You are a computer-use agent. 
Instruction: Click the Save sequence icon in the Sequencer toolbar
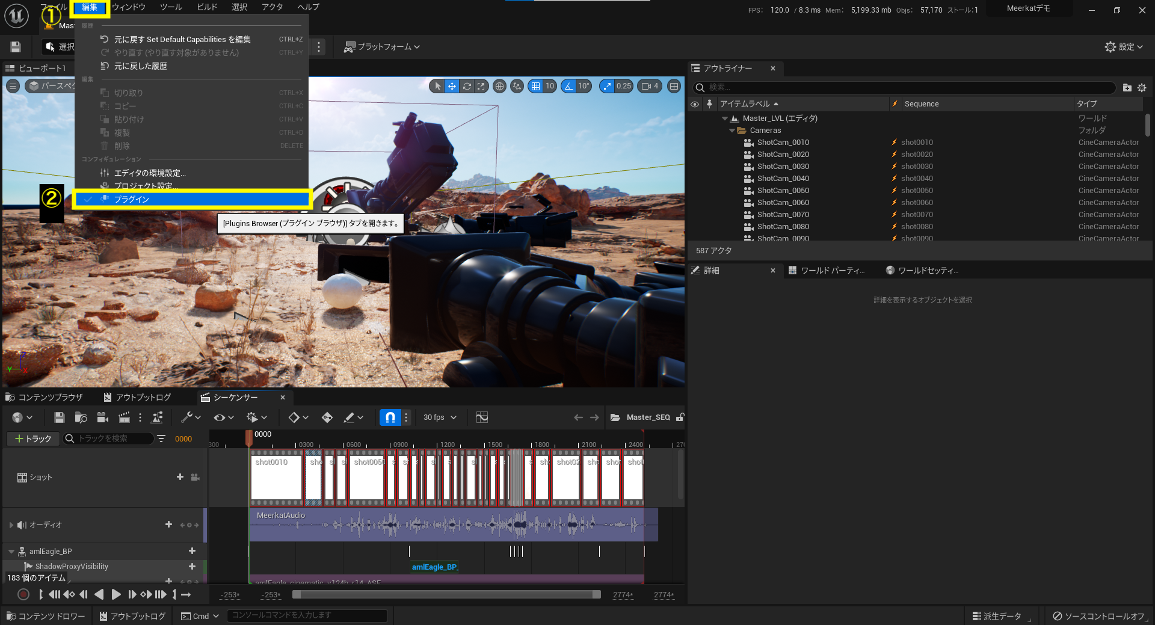pos(59,417)
